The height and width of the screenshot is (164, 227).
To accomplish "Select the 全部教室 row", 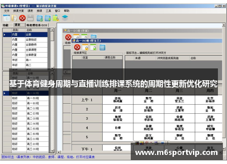I will click(25, 55).
